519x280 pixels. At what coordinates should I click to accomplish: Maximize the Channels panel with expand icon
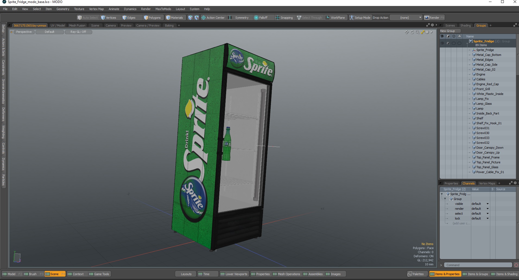click(511, 183)
